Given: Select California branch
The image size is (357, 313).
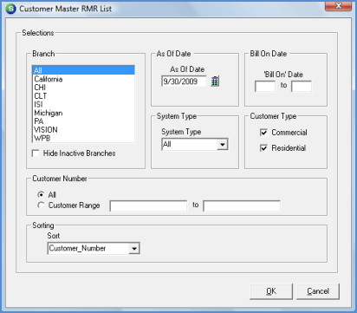Looking at the screenshot, I should pyautogui.click(x=83, y=79).
